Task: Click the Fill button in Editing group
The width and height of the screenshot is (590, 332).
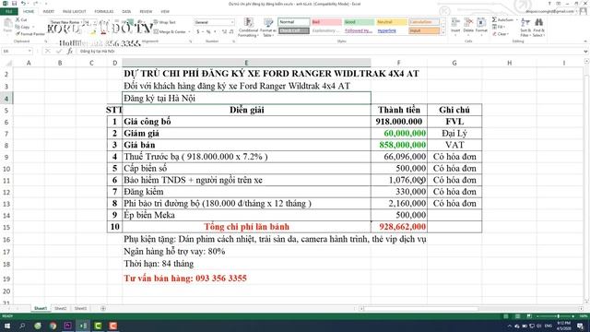Action: pyautogui.click(x=499, y=27)
